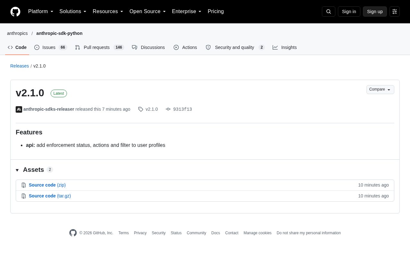Click the GitHub mark in footer
The height and width of the screenshot is (256, 410).
pyautogui.click(x=73, y=233)
